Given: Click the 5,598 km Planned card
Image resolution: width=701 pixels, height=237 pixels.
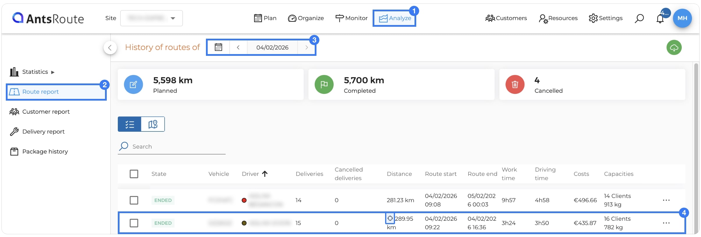Looking at the screenshot, I should point(211,85).
